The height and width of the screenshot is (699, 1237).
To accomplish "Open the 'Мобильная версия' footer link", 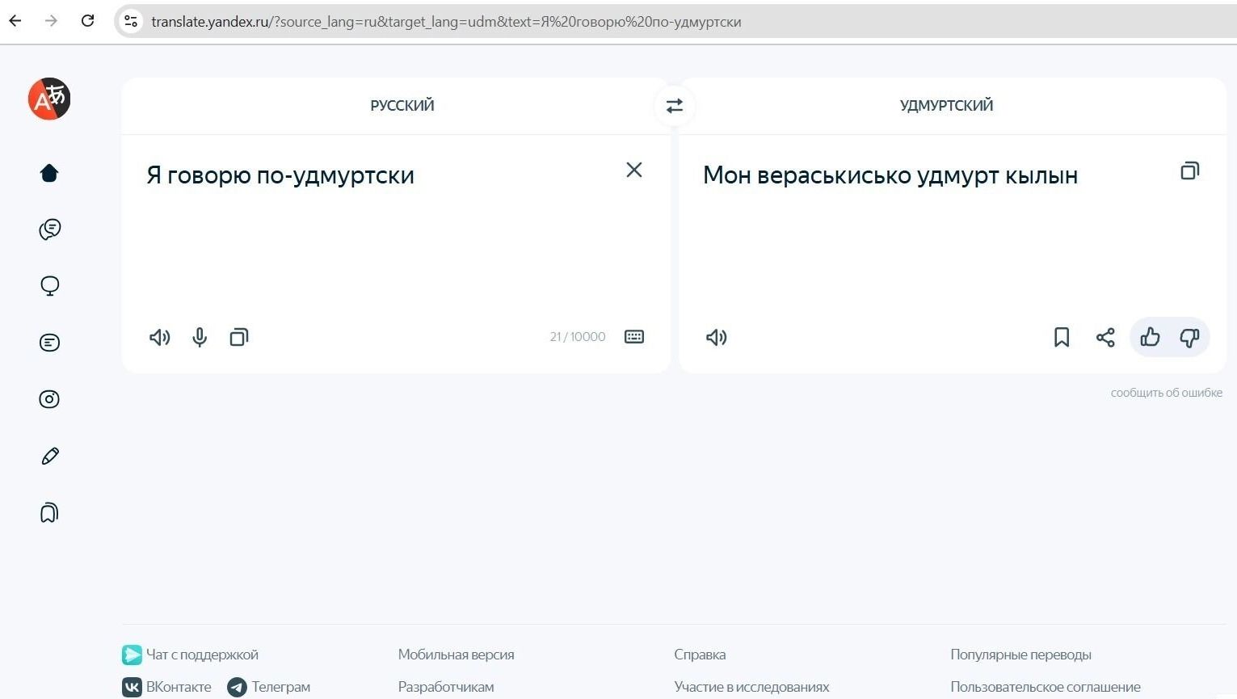I will pyautogui.click(x=456, y=655).
